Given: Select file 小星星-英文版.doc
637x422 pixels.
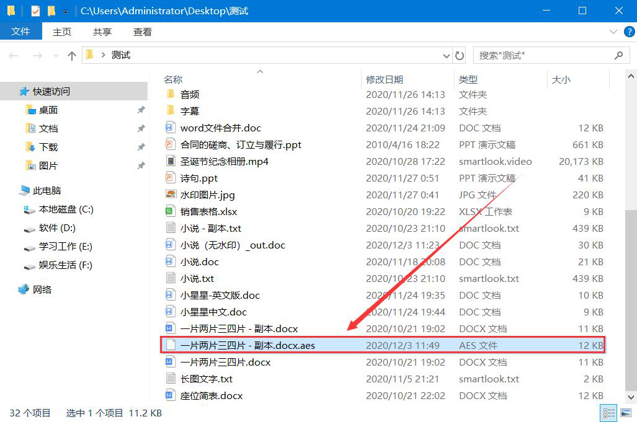Looking at the screenshot, I should [x=220, y=296].
